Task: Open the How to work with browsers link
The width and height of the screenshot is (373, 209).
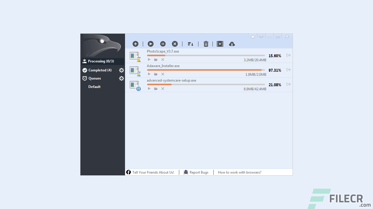Action: point(240,172)
